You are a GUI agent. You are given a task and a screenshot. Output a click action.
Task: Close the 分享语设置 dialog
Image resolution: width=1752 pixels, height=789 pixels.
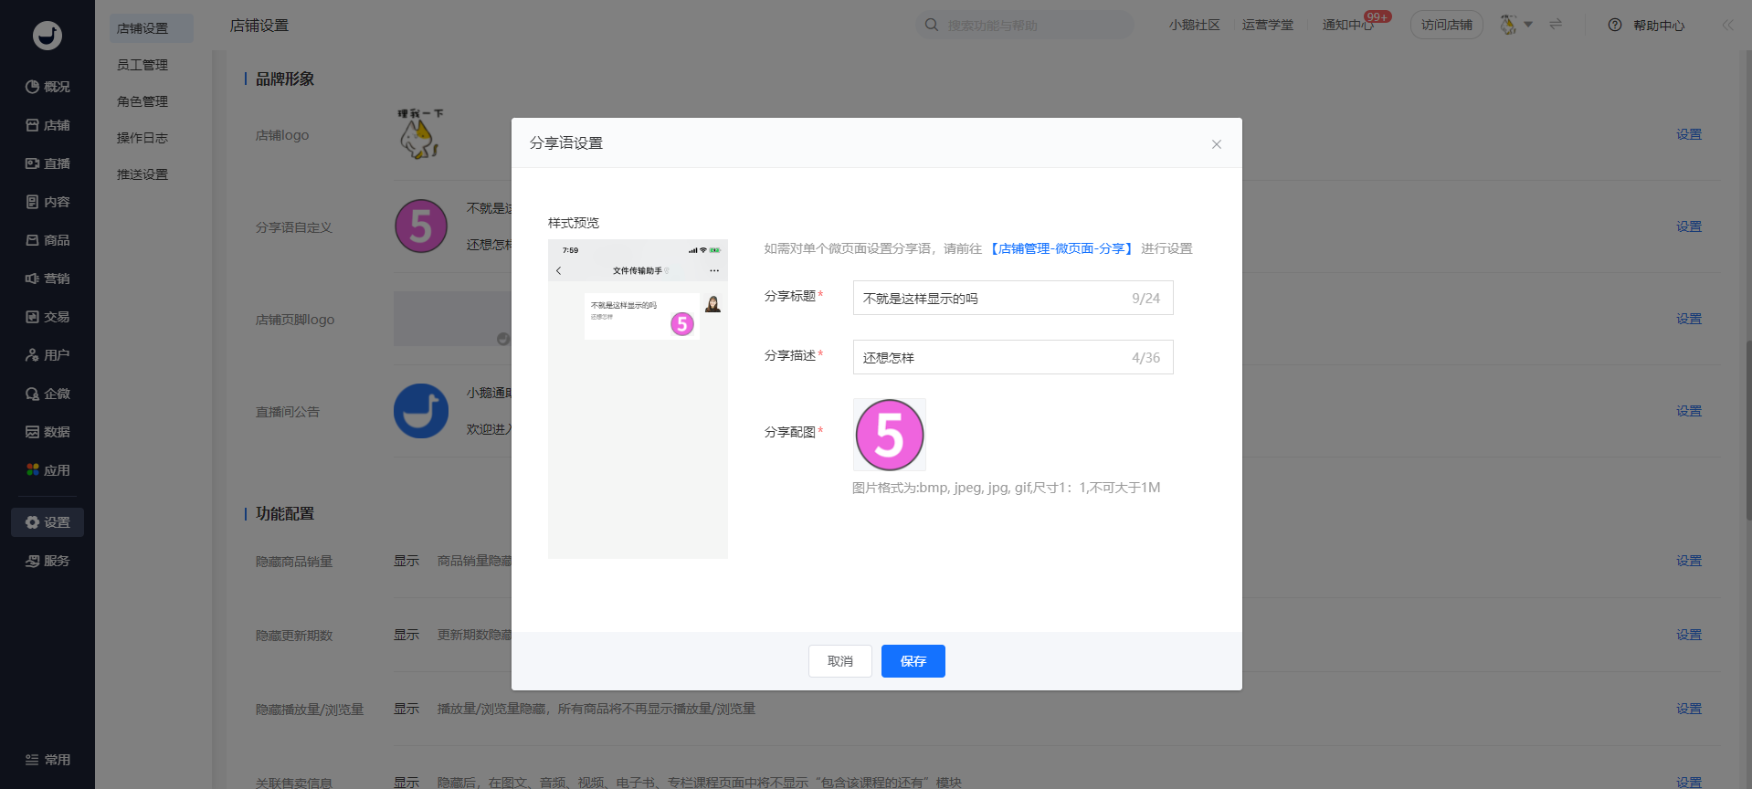pyautogui.click(x=1217, y=144)
